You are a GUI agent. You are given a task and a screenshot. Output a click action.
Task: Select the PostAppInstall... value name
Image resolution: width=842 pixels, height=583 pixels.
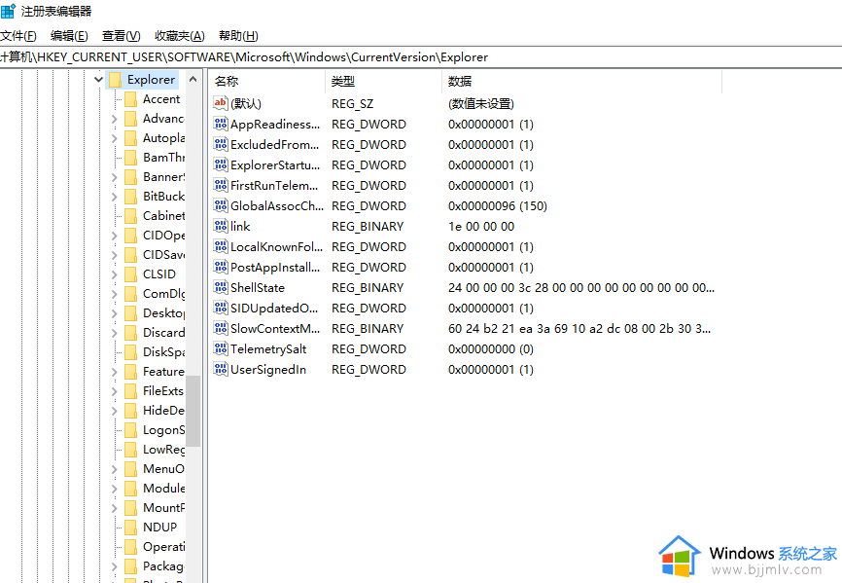coord(275,267)
